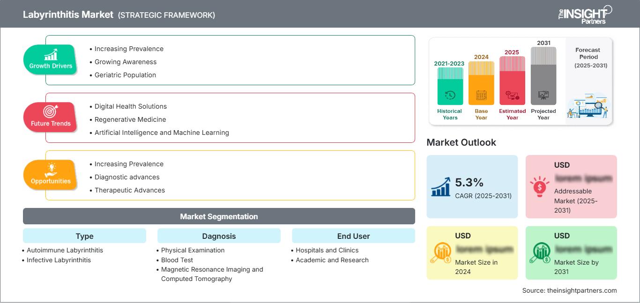
Task: Click the Addressable Market lightbulb icon
Action: [540, 186]
